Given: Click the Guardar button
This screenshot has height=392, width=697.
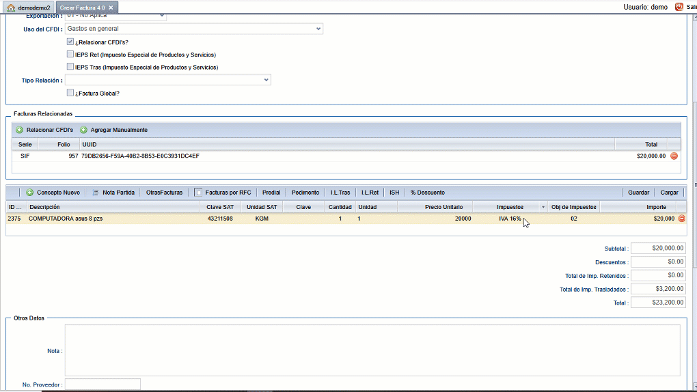Looking at the screenshot, I should pos(638,193).
